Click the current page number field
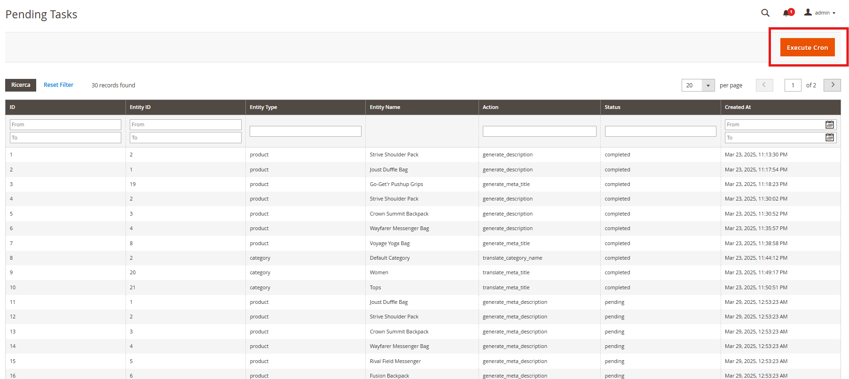The image size is (849, 379). [793, 85]
